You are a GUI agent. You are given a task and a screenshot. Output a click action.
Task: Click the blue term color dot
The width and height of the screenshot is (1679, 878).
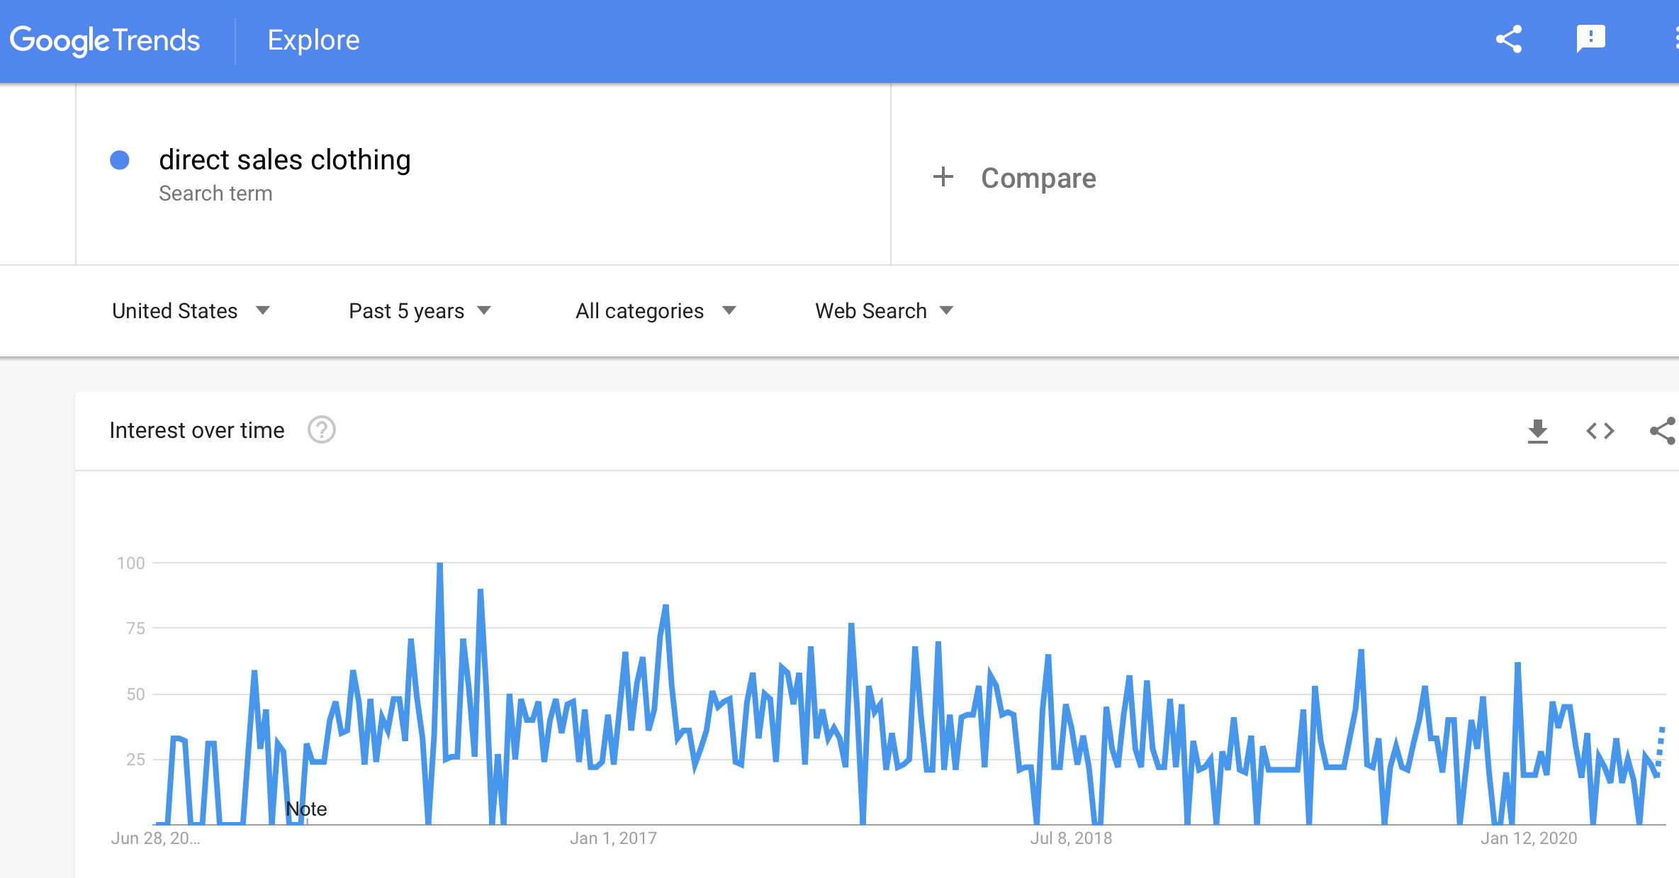tap(120, 160)
